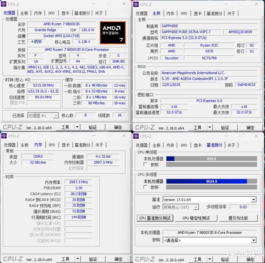Click the thread count 16 value
The height and width of the screenshot is (263, 265).
pos(120,115)
